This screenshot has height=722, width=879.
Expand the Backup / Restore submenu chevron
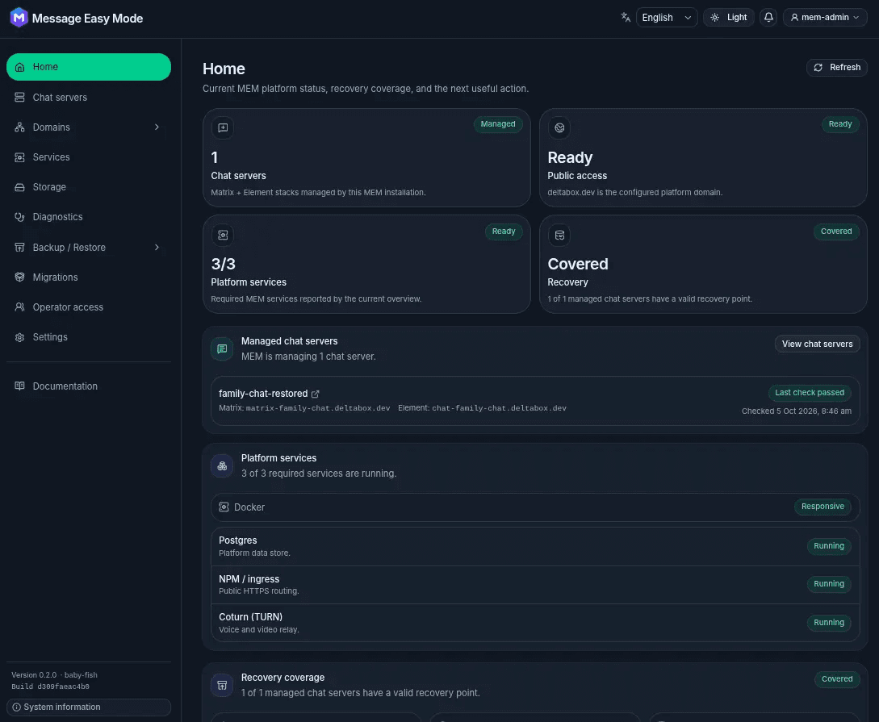[157, 248]
